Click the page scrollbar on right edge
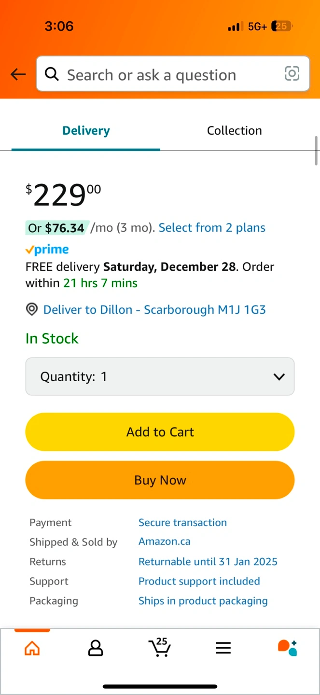The width and height of the screenshot is (320, 695). 317,151
